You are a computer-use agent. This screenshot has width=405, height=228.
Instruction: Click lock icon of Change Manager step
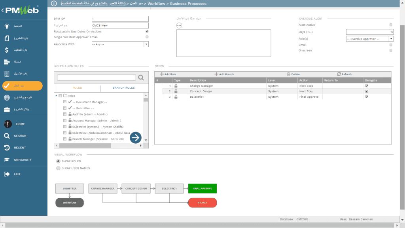(x=176, y=86)
